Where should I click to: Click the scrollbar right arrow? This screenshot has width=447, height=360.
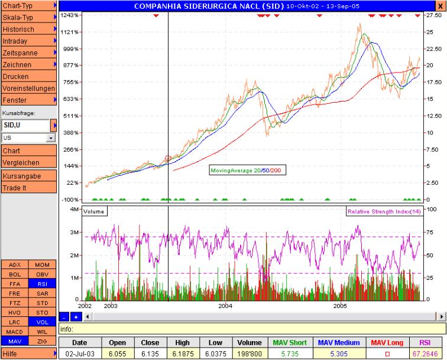point(442,316)
